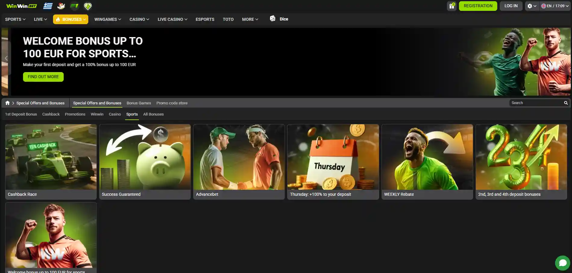Expand the WINGAMES menu
Viewport: 572px width, 273px height.
108,19
